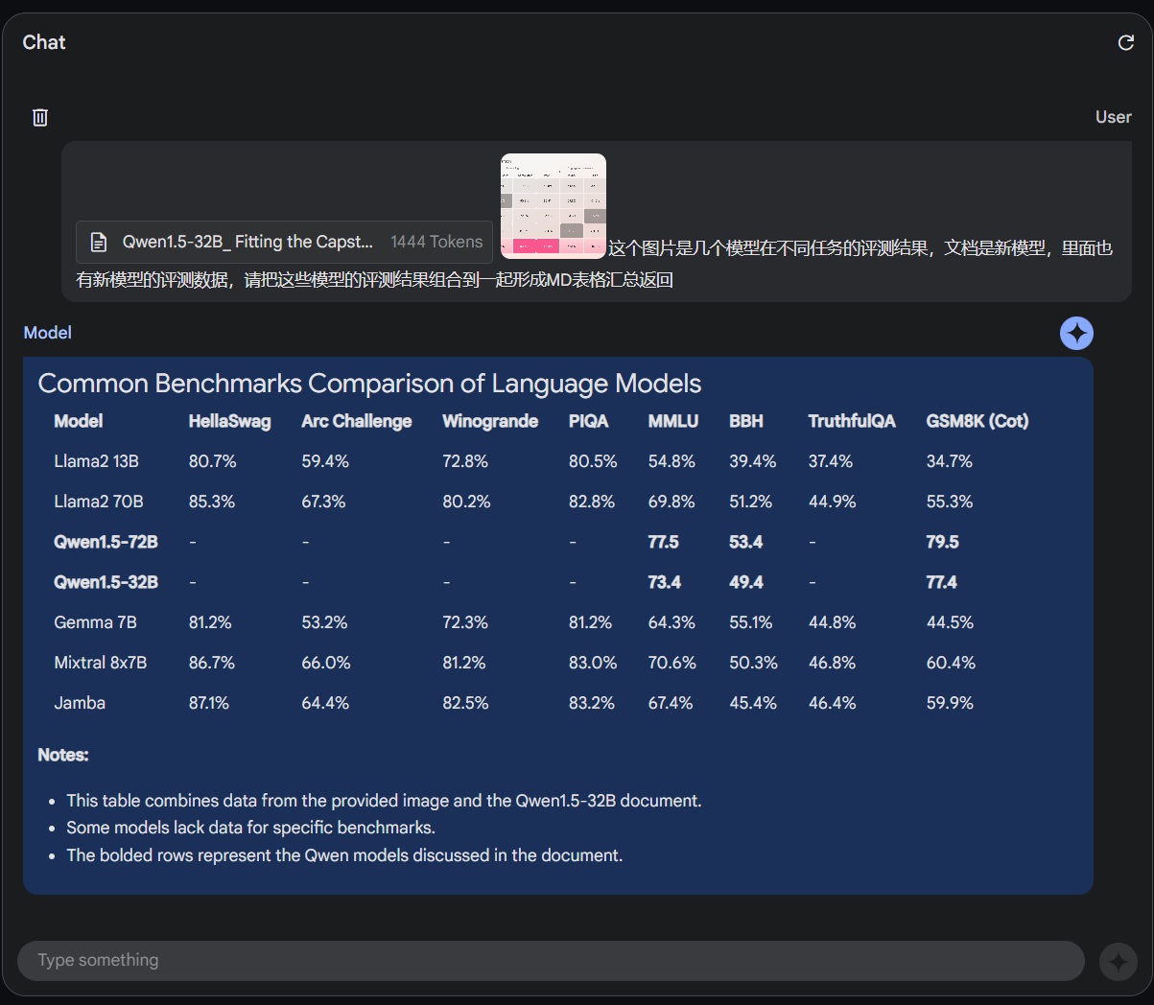This screenshot has width=1154, height=1005.
Task: Click the 'Winogrande' column header
Action: point(490,421)
